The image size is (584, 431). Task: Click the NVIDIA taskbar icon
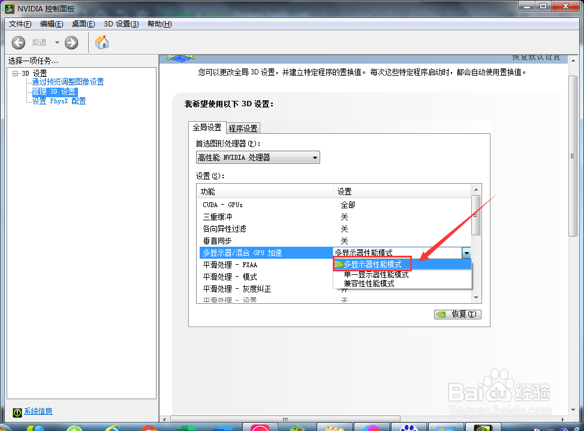(x=483, y=427)
